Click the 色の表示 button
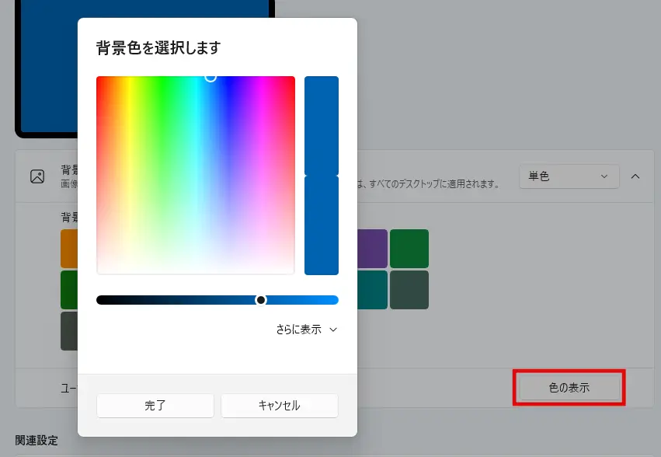Viewport: 661px width, 457px height. [569, 387]
